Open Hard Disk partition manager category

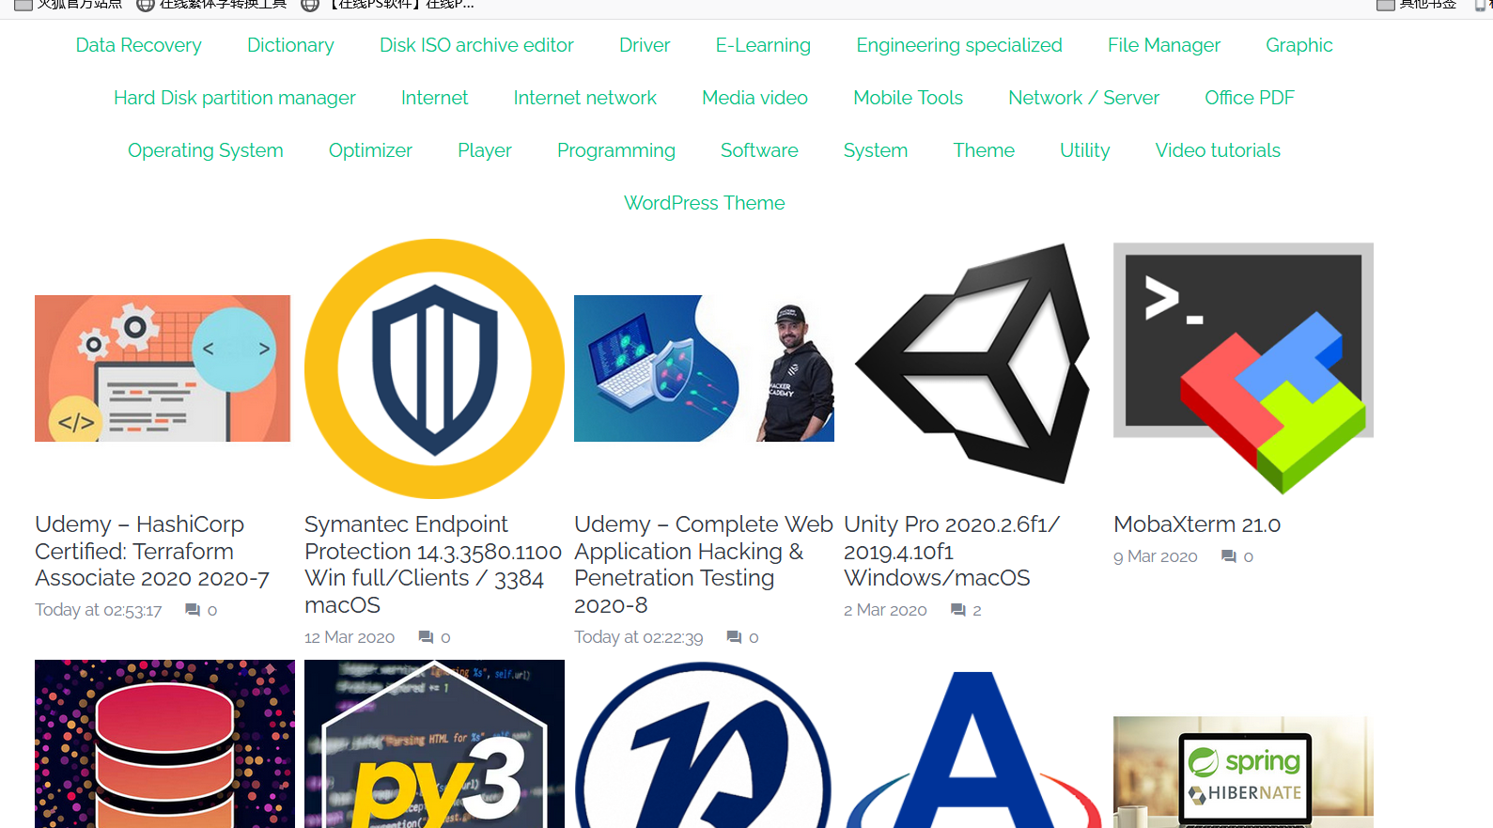[235, 98]
